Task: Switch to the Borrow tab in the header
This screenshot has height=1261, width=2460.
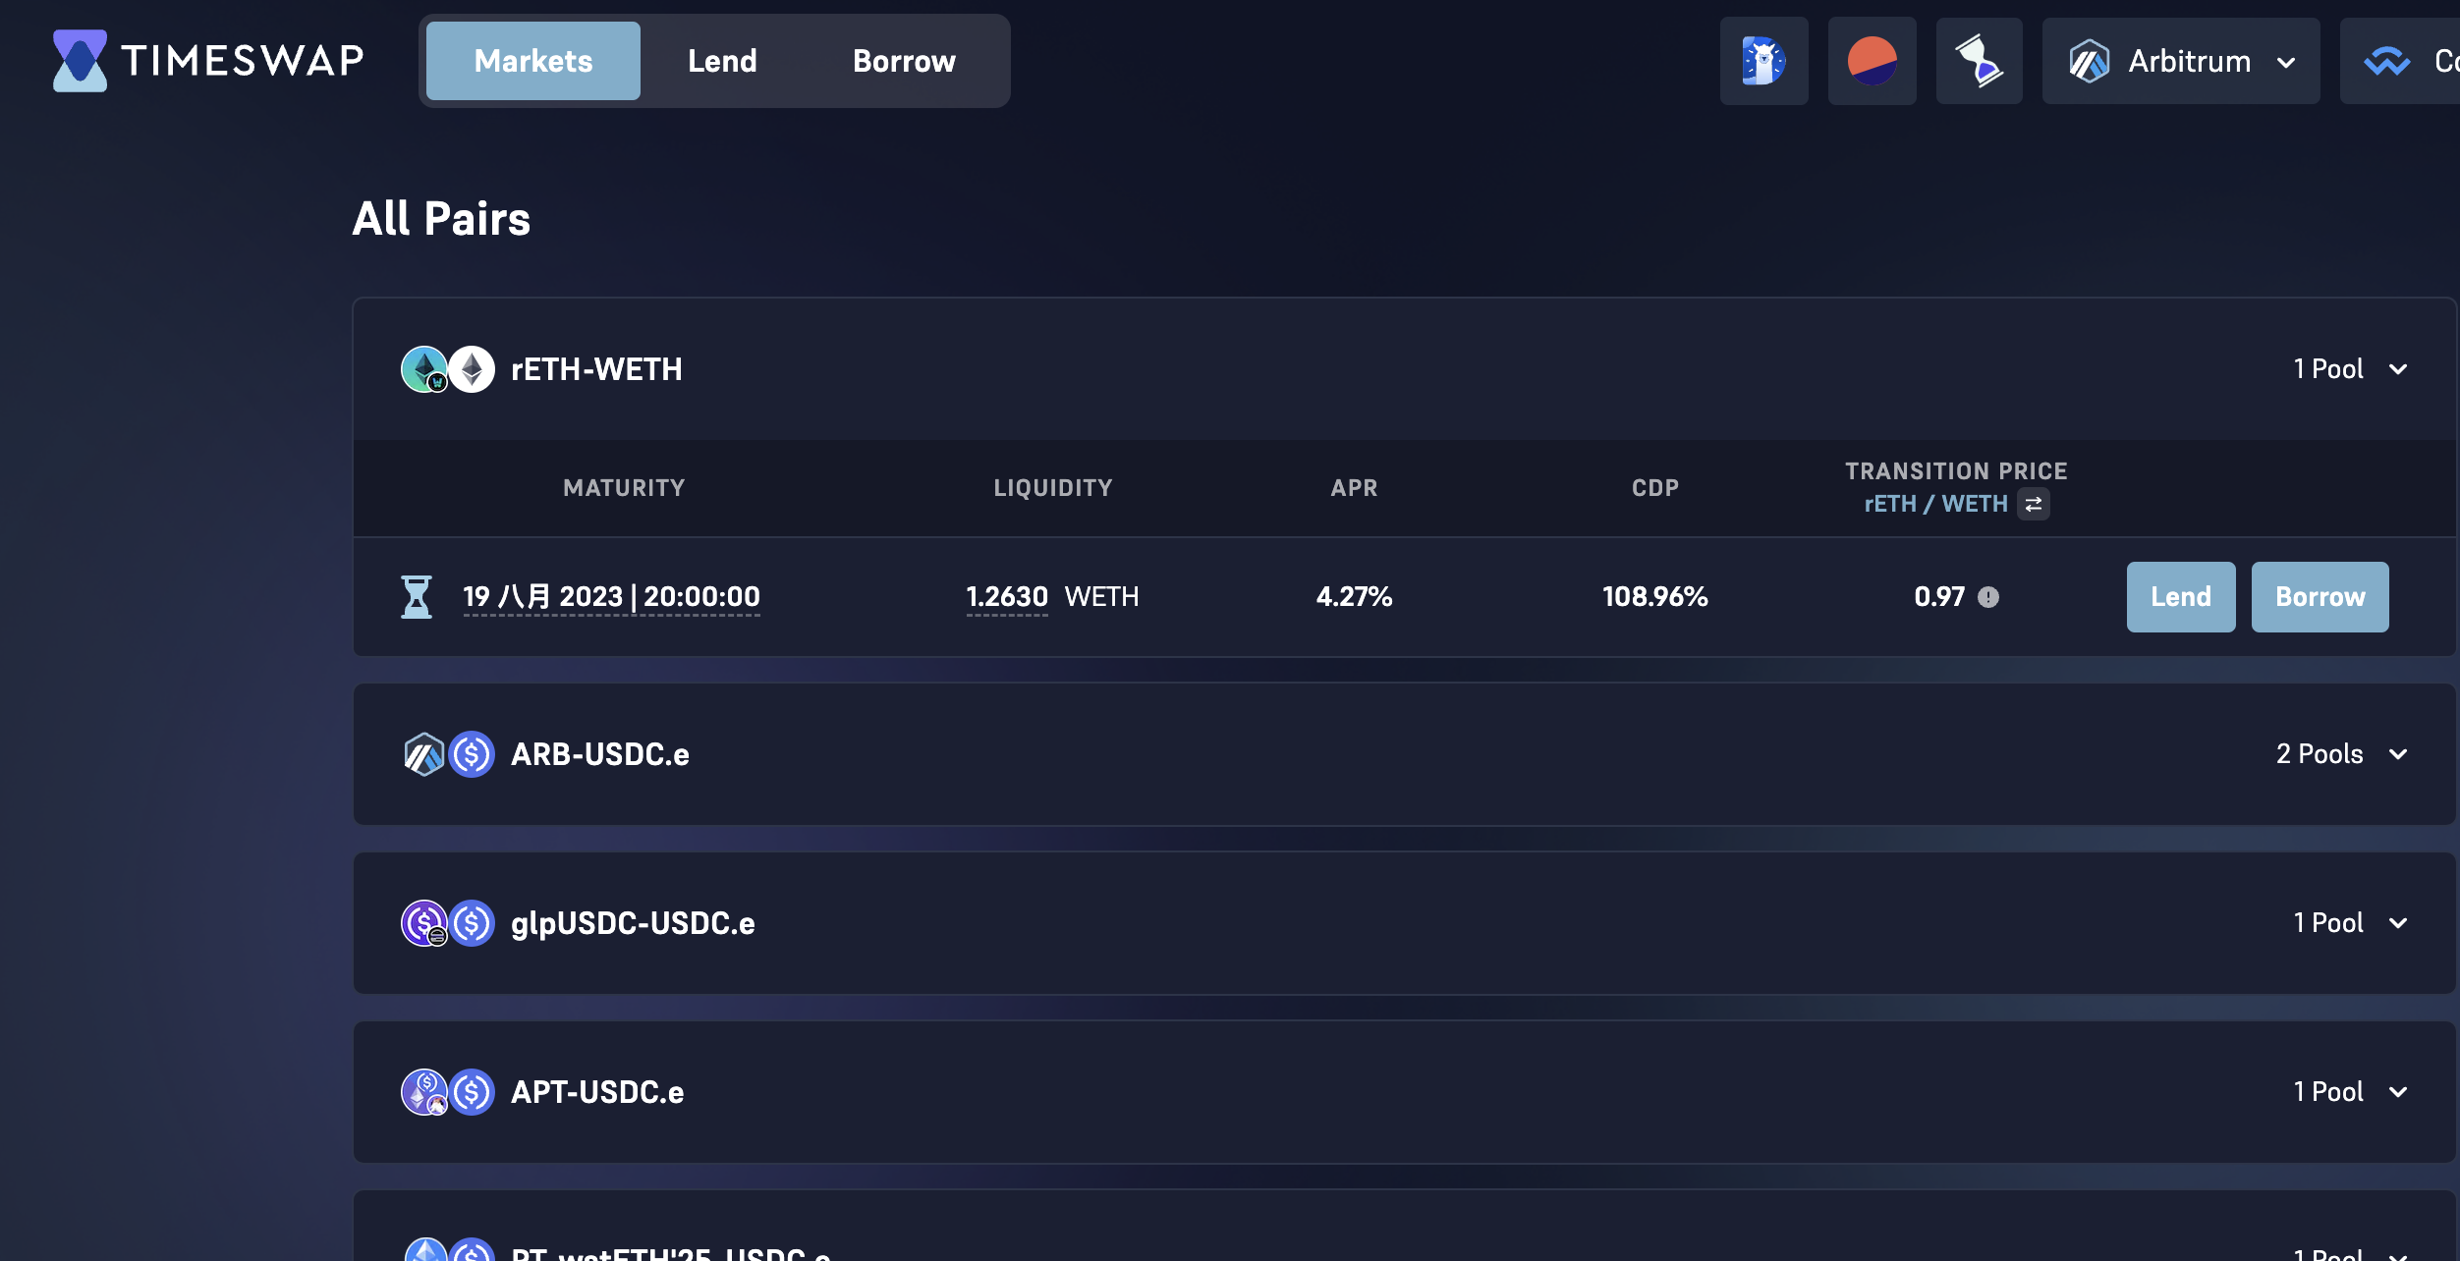Action: pos(904,61)
